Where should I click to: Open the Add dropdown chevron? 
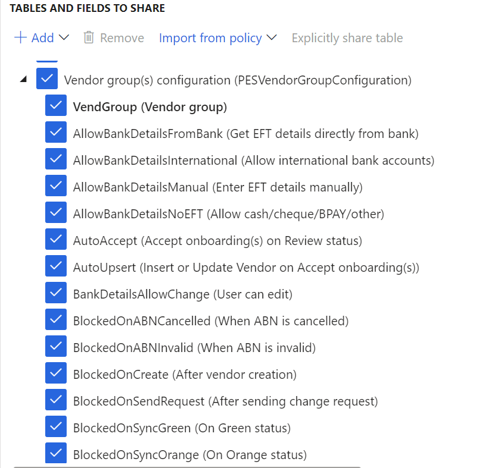[x=64, y=37]
